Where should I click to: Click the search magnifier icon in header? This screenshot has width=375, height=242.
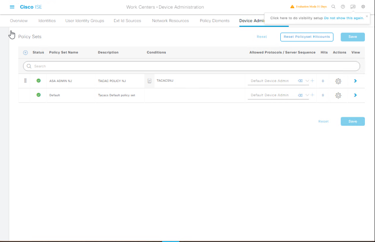(x=333, y=7)
